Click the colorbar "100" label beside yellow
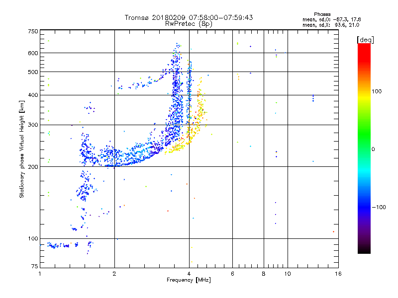The image size is (398, 298). [x=377, y=91]
